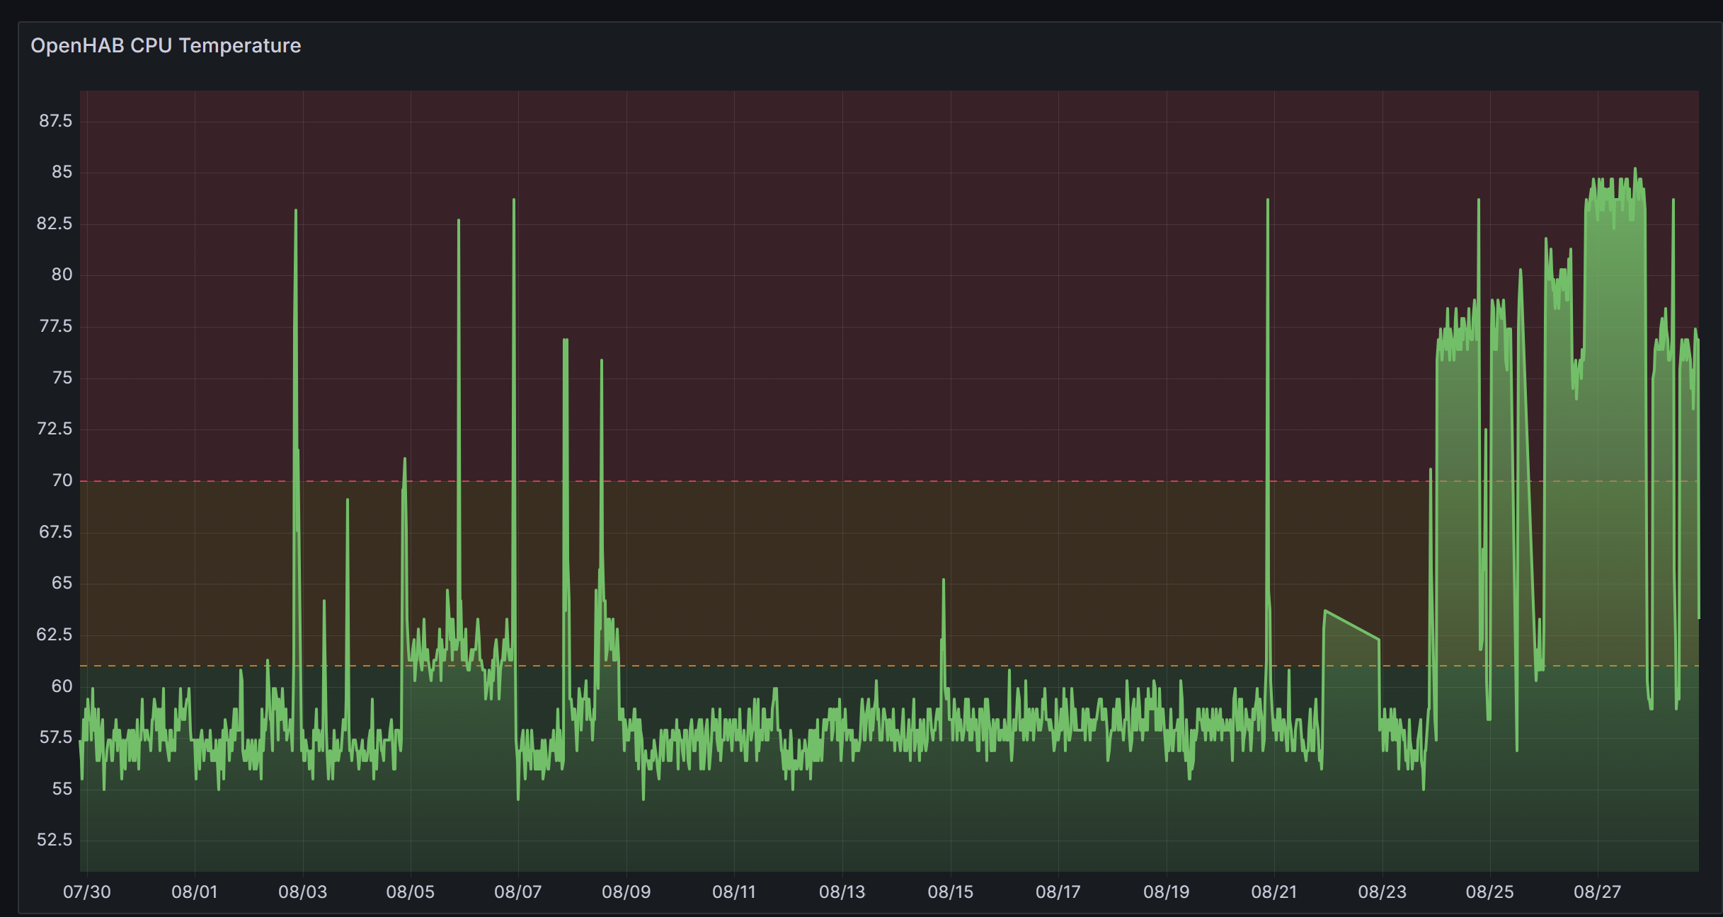
Task: Click the 87.5 y-axis value label
Action: click(55, 121)
